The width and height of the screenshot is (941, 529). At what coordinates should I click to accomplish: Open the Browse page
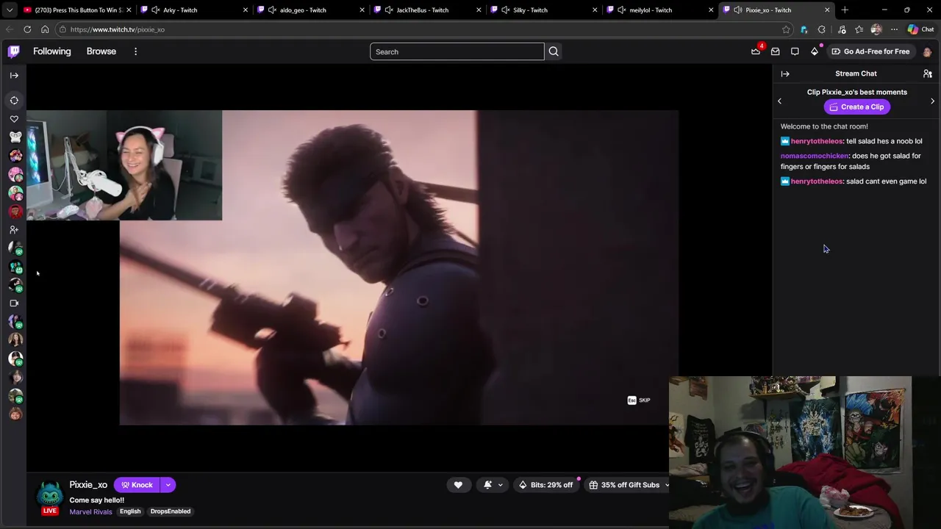[101, 51]
